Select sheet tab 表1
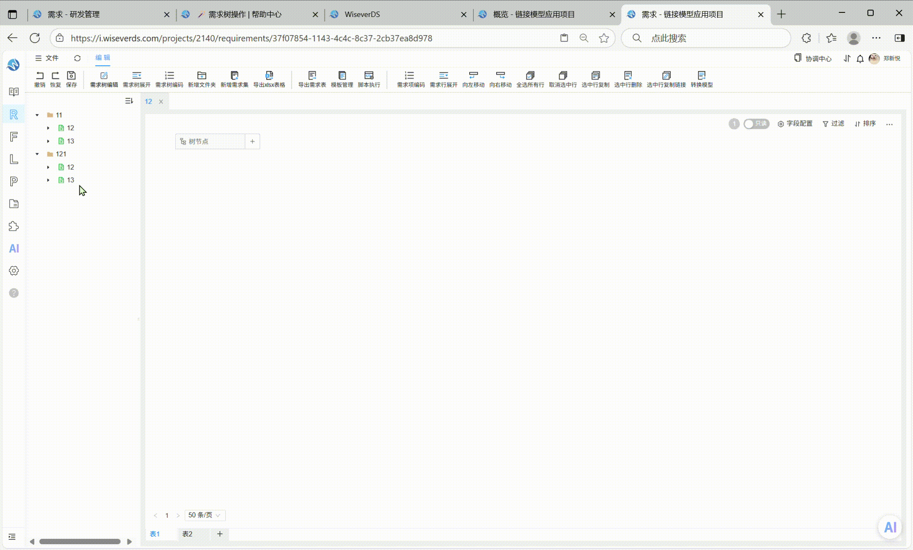The height and width of the screenshot is (550, 913). 155,534
